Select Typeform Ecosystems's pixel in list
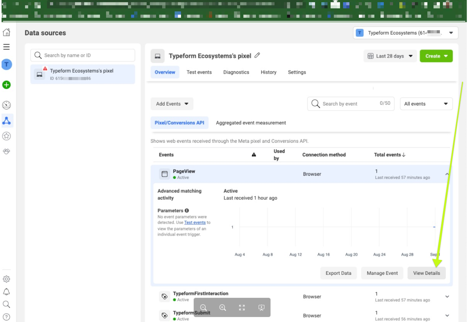The width and height of the screenshot is (468, 322). click(83, 74)
